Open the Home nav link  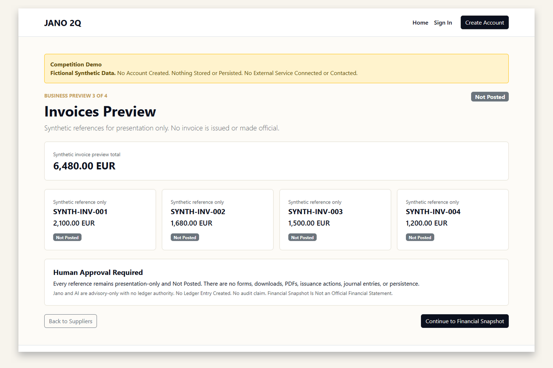pyautogui.click(x=420, y=22)
